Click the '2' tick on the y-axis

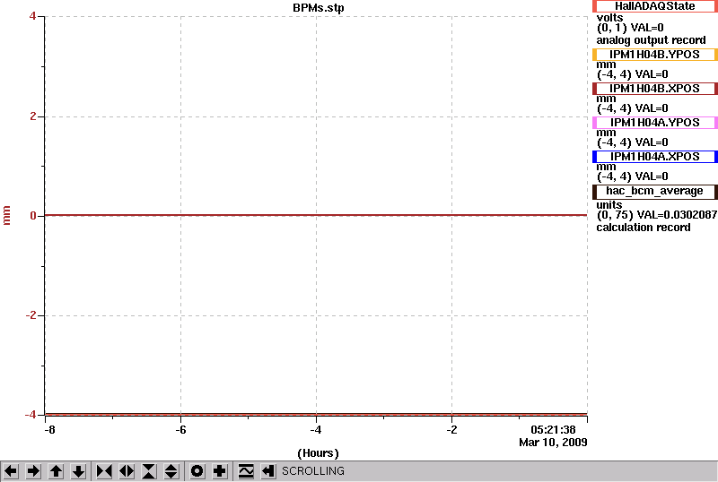(x=33, y=116)
